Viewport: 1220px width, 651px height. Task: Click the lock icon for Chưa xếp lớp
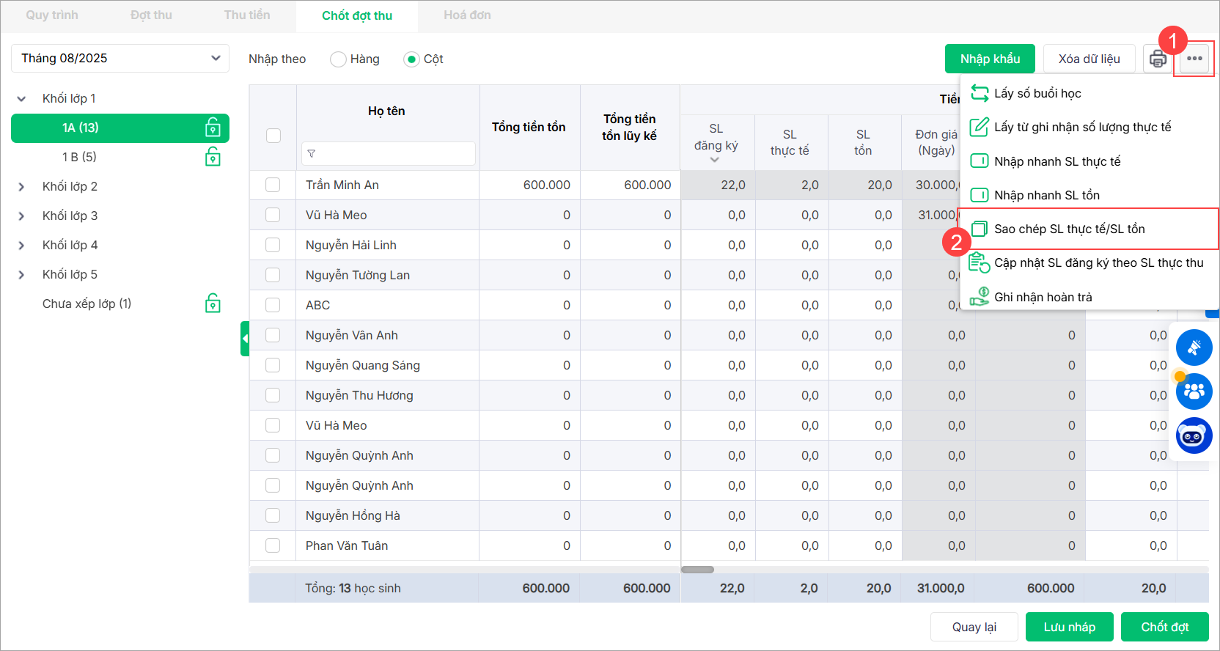click(x=213, y=304)
